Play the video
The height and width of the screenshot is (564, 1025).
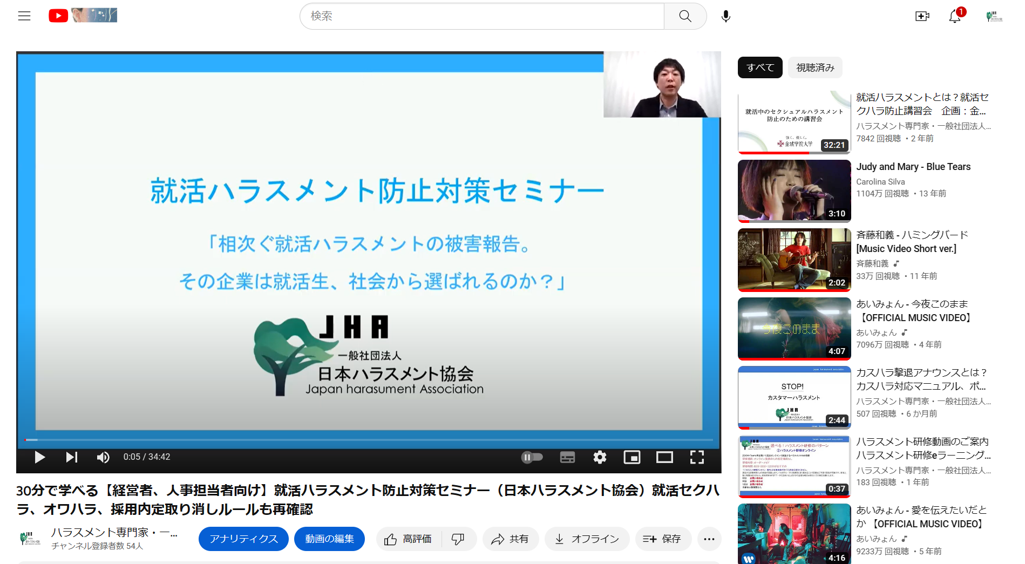point(39,457)
